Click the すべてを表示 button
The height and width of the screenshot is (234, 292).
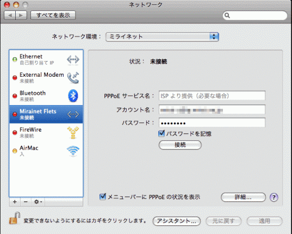53,15
